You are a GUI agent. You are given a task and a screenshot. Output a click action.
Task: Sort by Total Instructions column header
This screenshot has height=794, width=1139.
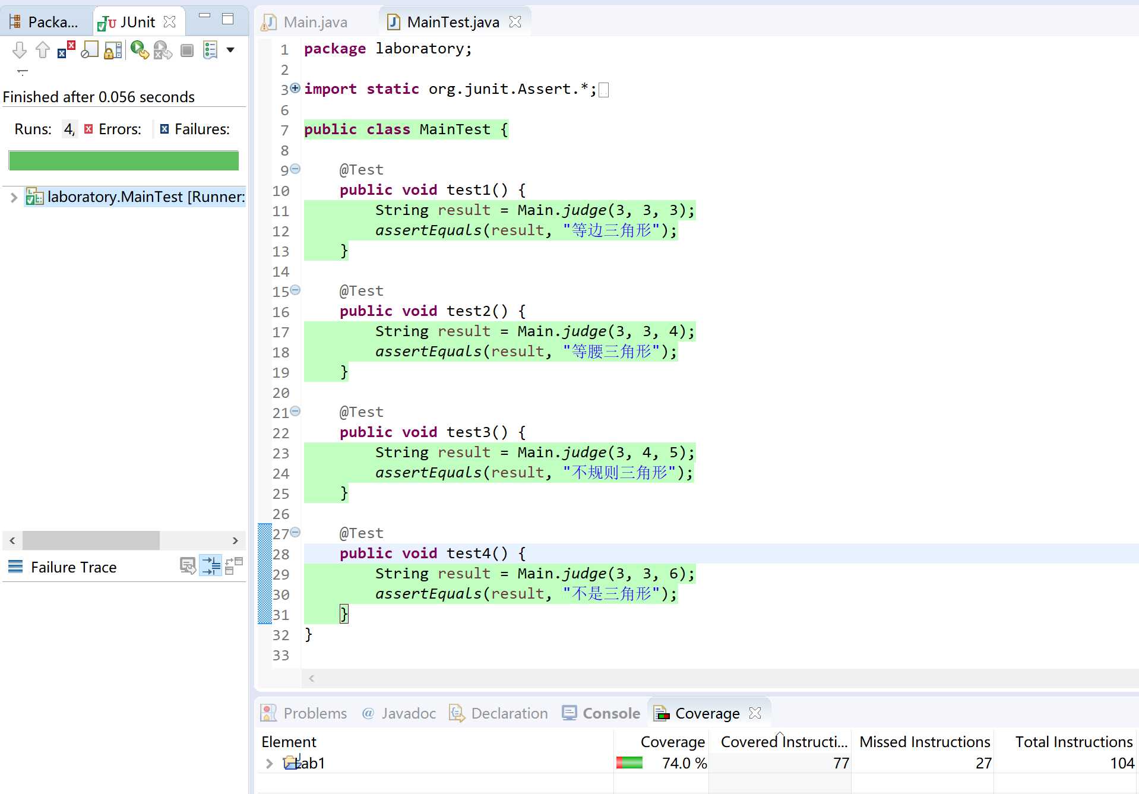1066,742
